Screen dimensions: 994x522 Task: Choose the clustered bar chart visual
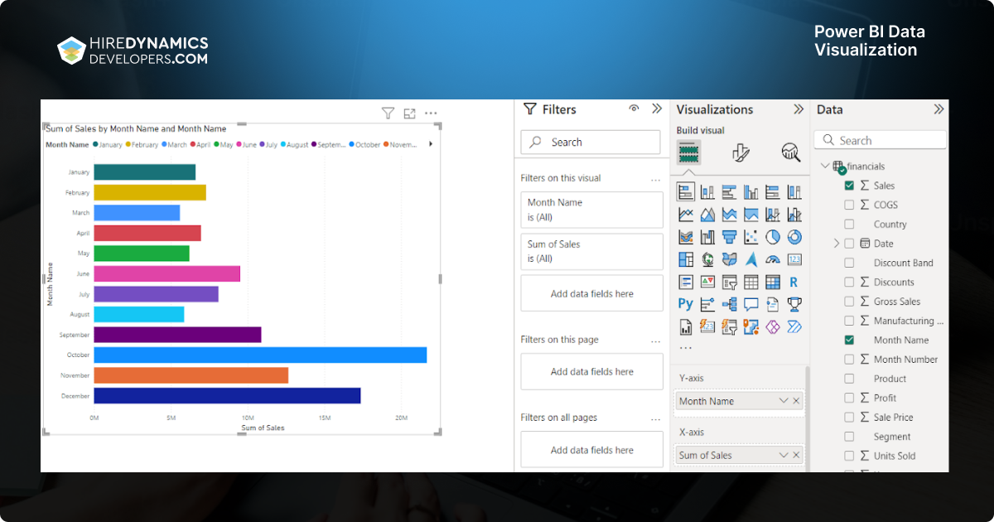[x=729, y=192]
